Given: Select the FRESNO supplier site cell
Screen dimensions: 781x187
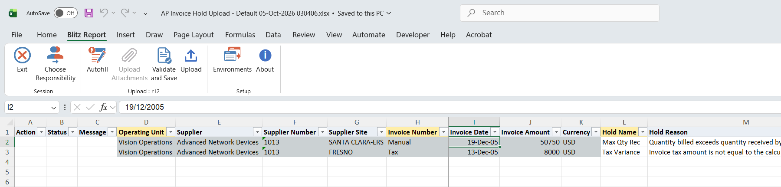Looking at the screenshot, I should point(357,152).
